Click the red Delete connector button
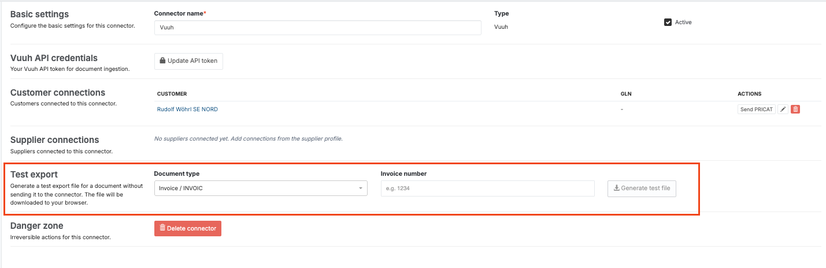Screen dimensions: 826x268 (188, 228)
